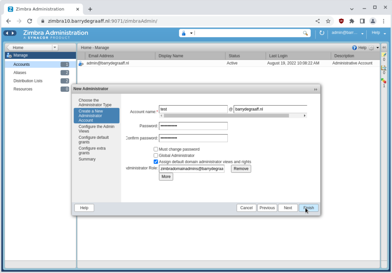Click the admin account icon next to admin@barrydegraaff.nl
The width and height of the screenshot is (392, 273).
[x=80, y=63]
